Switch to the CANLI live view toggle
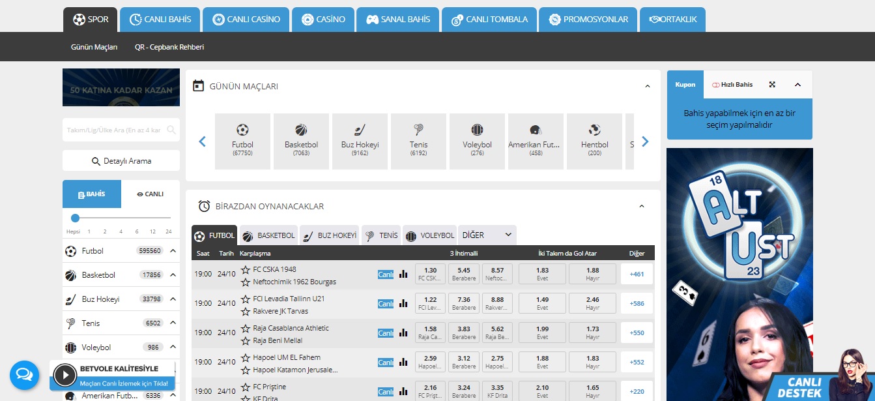 pyautogui.click(x=151, y=194)
